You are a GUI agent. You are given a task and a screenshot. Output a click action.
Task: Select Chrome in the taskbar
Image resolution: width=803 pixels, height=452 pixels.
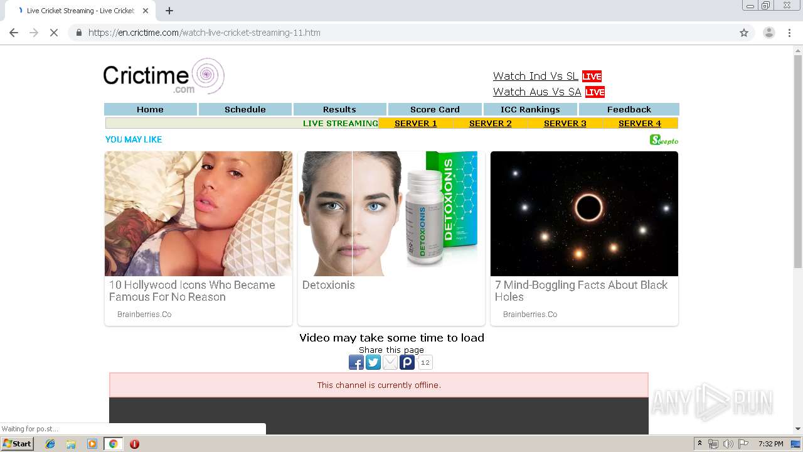[x=113, y=444]
